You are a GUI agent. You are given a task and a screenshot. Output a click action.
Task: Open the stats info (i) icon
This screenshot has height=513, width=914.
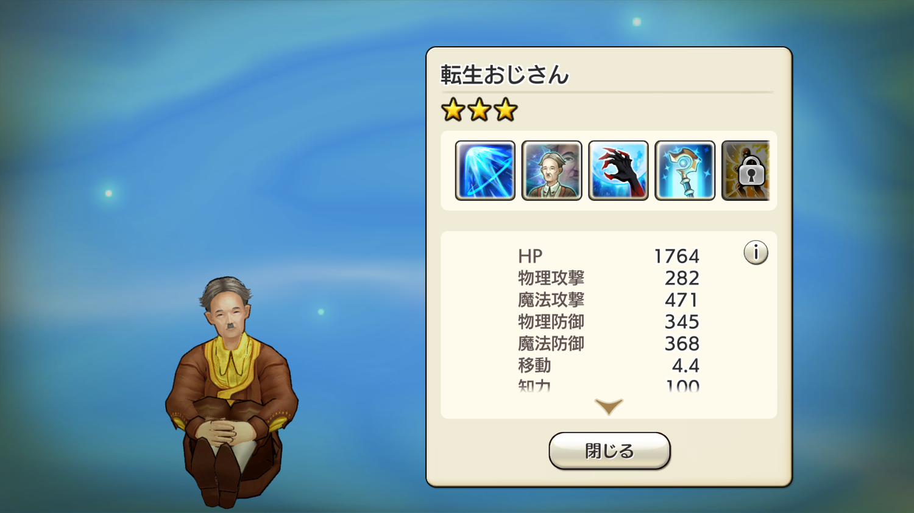[x=756, y=252]
